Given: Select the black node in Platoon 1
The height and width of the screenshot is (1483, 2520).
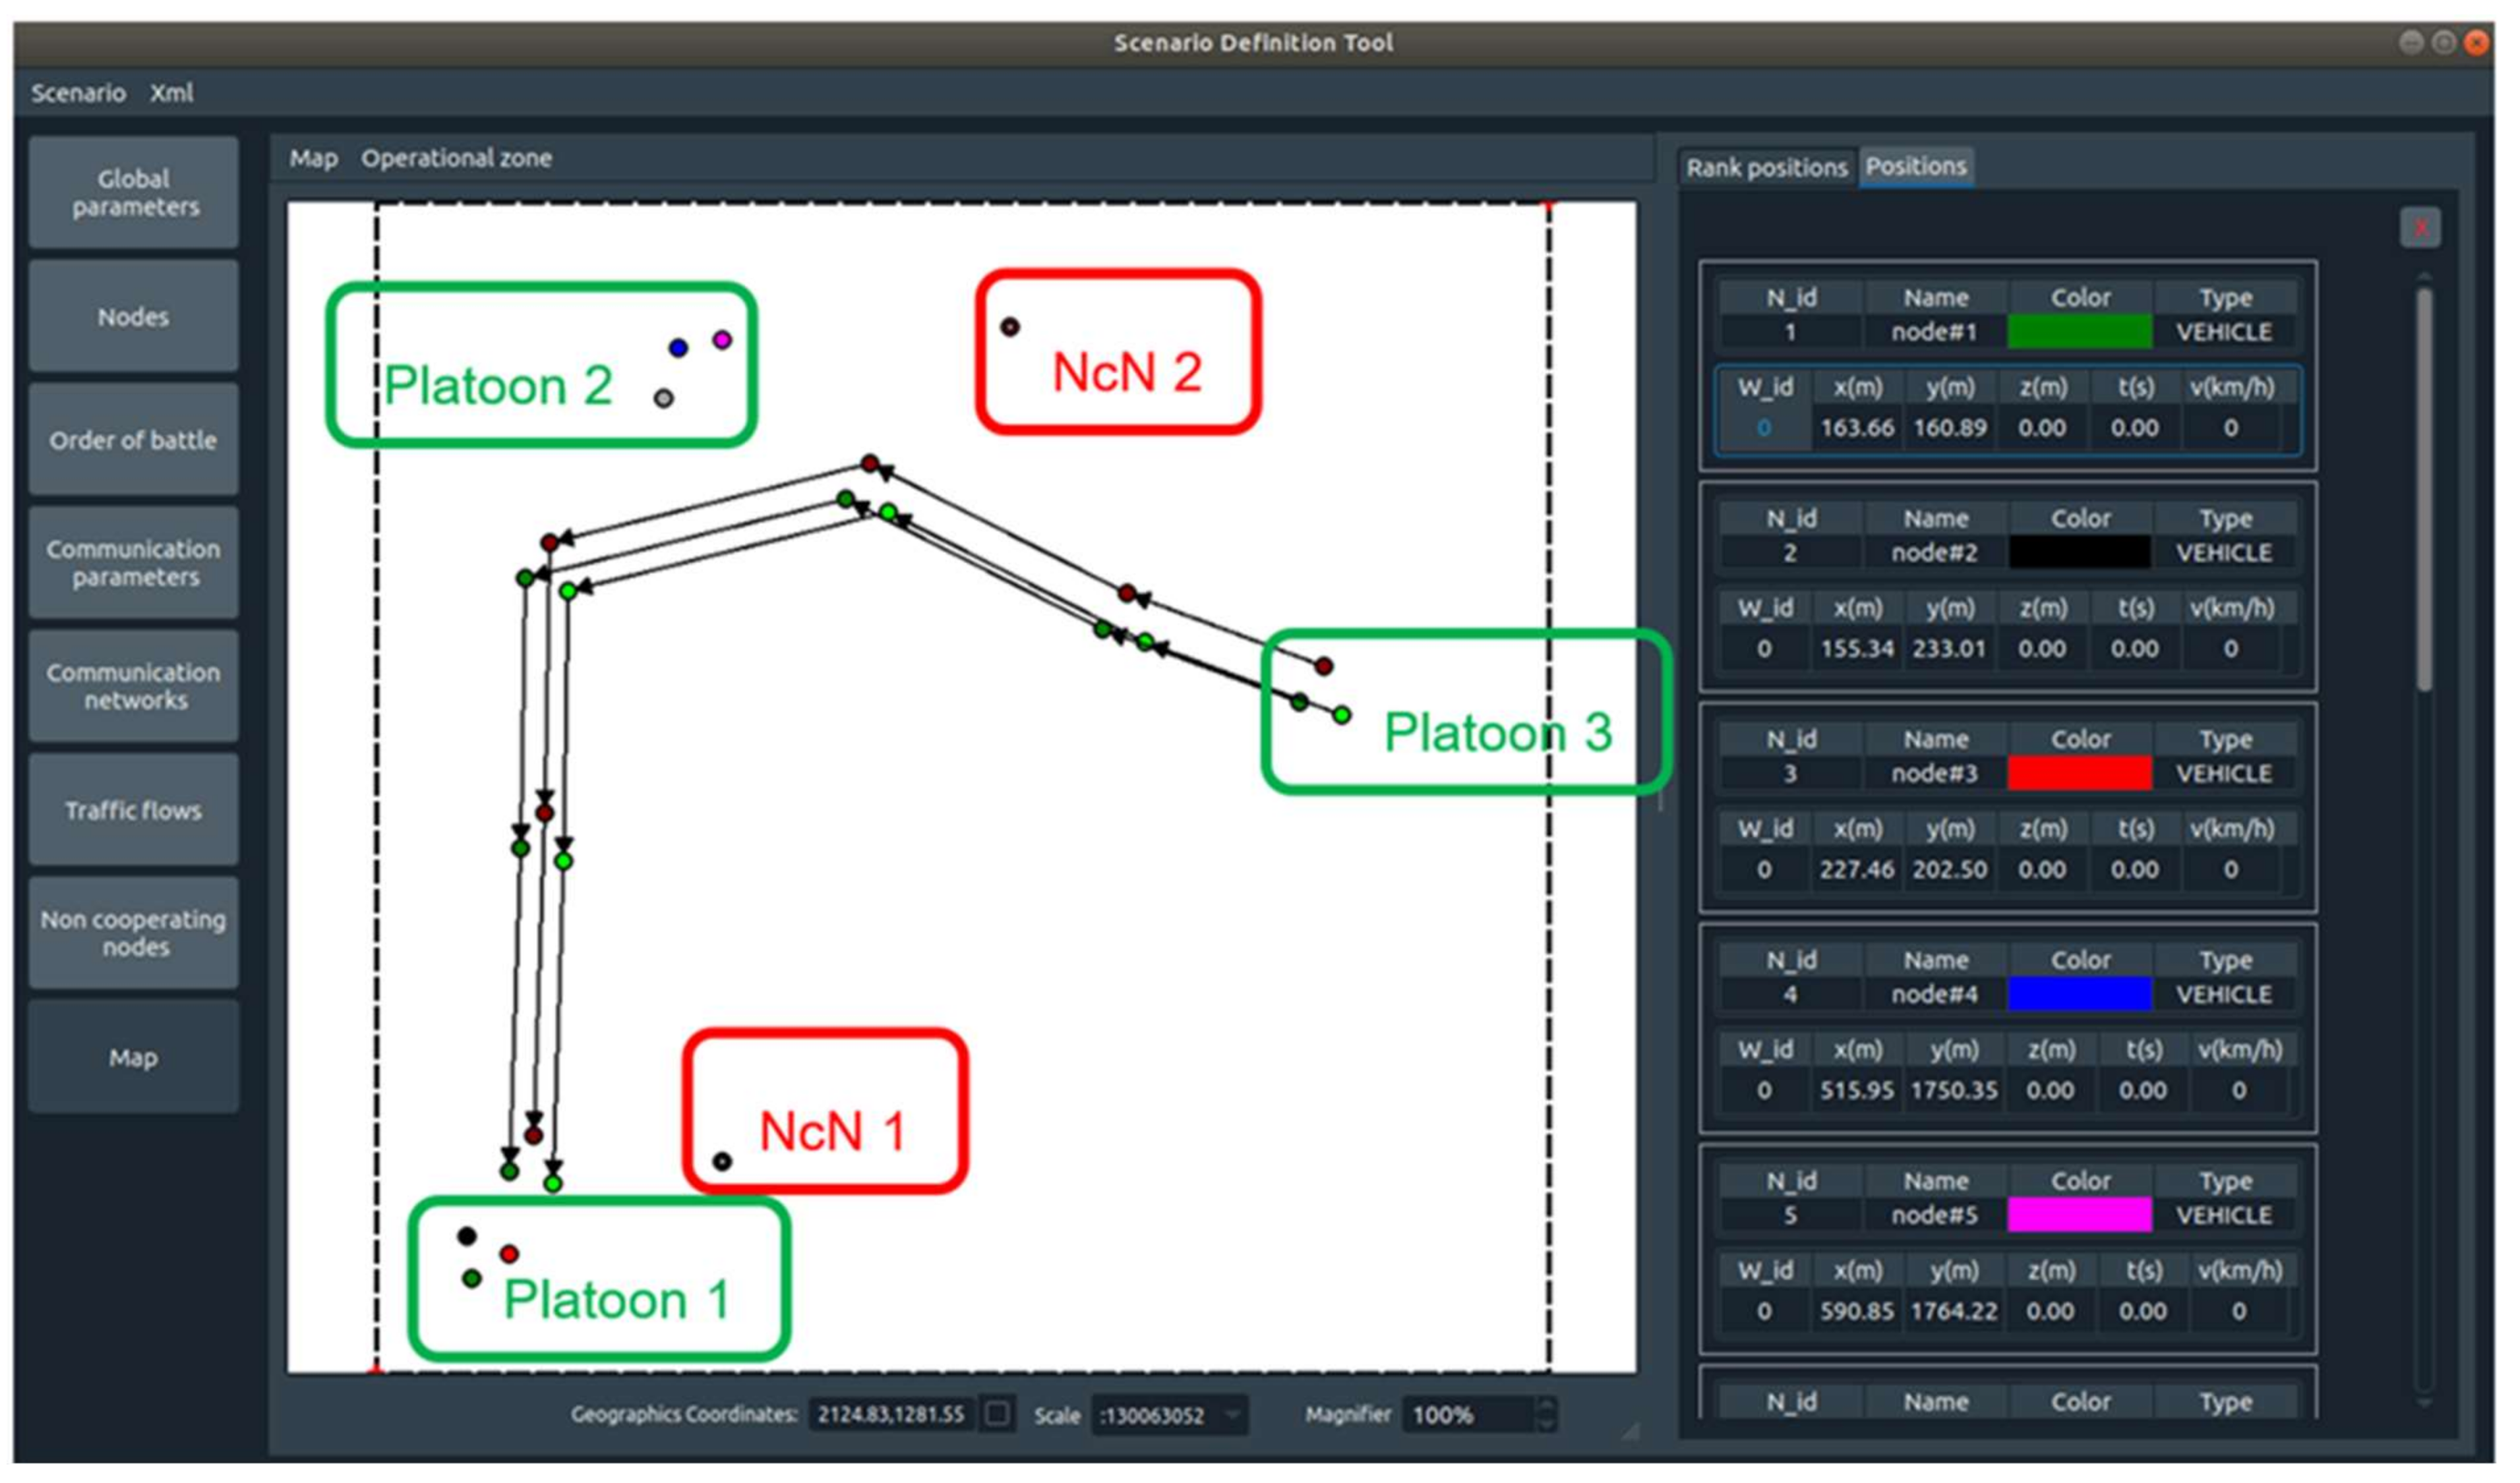Looking at the screenshot, I should [467, 1236].
